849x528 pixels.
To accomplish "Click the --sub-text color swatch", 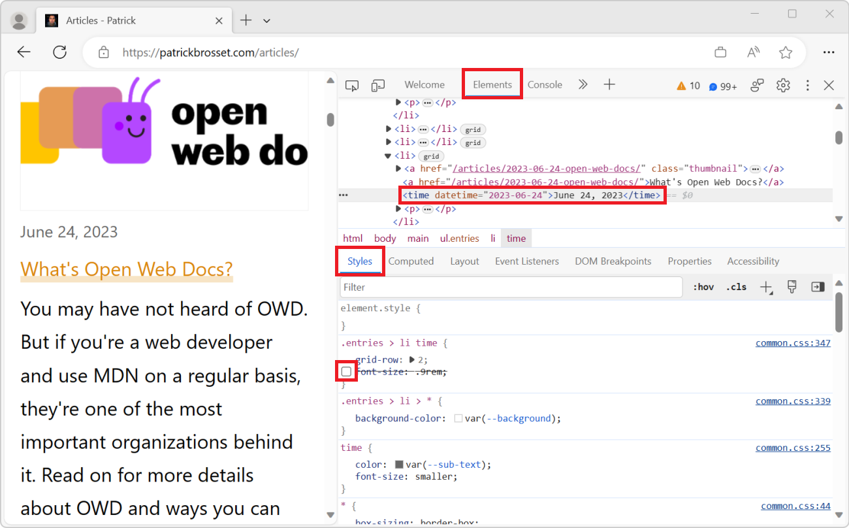I will pos(399,465).
